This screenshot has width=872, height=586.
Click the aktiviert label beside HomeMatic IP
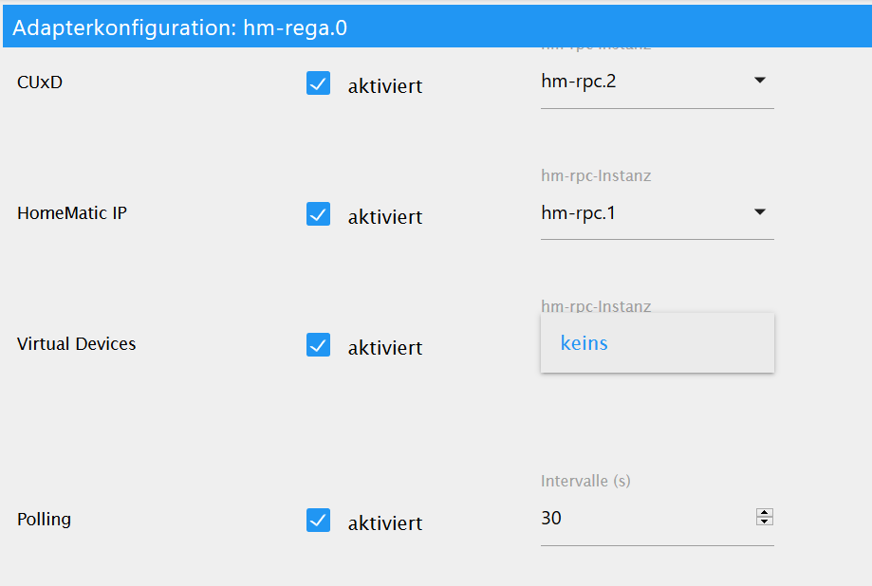(385, 217)
